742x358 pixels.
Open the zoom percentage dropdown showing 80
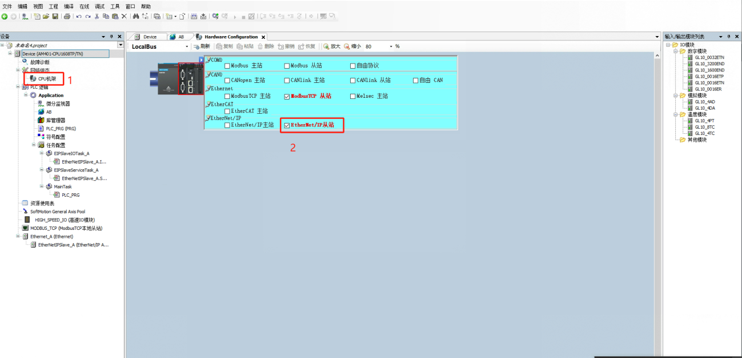(391, 46)
